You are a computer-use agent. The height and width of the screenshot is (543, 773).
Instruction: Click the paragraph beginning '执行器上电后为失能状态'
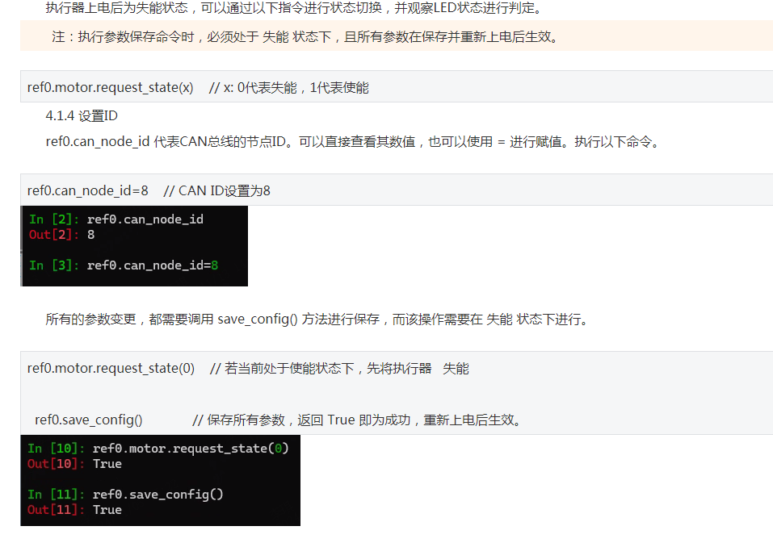(294, 8)
